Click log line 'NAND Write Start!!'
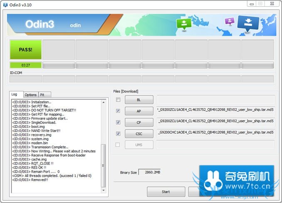The width and height of the screenshot is (282, 203). click(36, 131)
